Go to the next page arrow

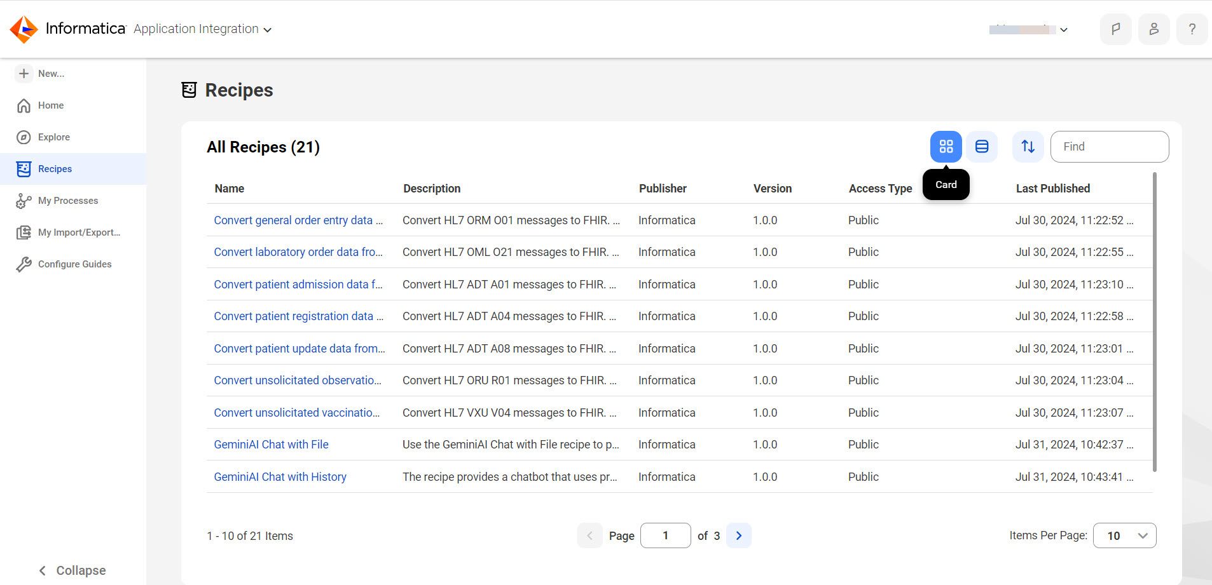click(738, 535)
